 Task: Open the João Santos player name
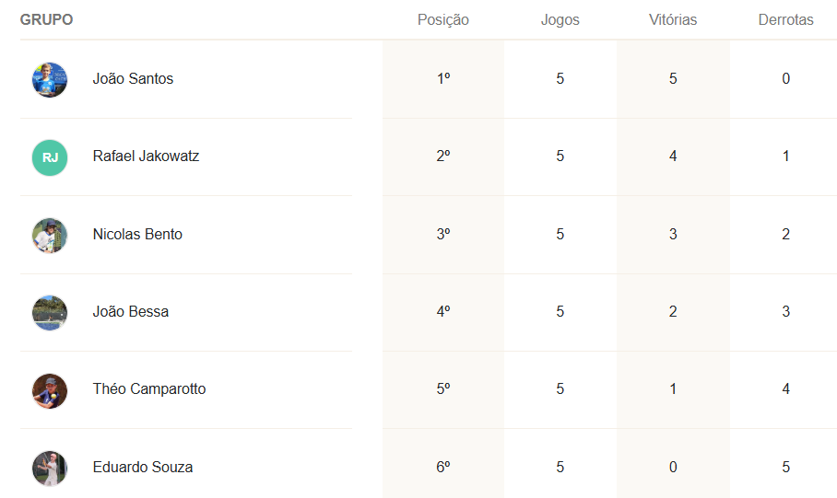[x=133, y=79]
